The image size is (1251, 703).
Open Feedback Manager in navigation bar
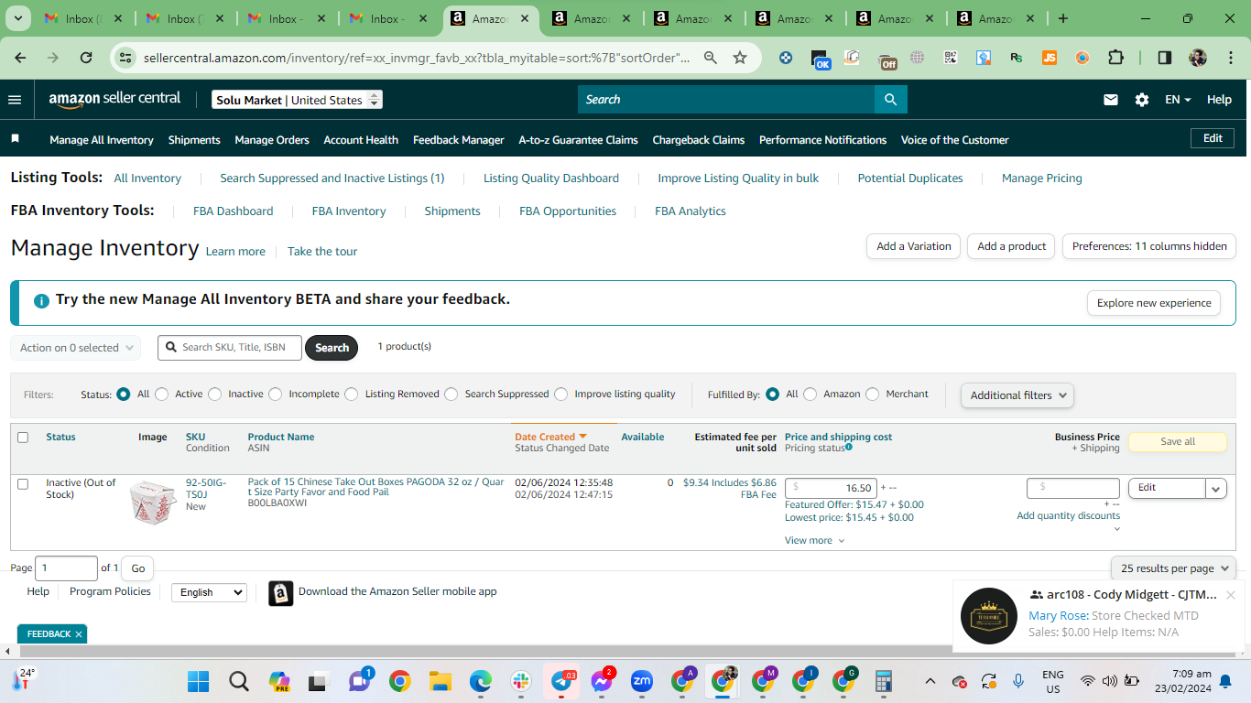(459, 140)
